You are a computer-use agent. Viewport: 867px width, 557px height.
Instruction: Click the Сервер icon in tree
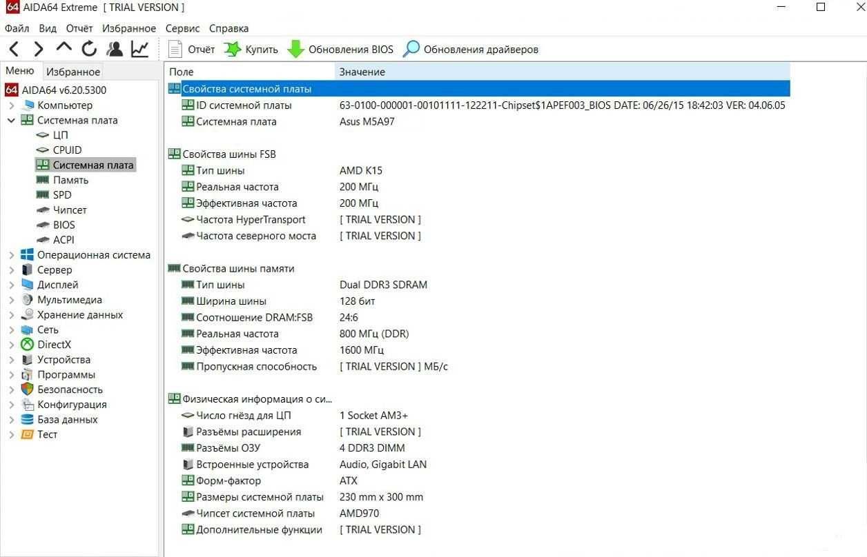click(27, 270)
